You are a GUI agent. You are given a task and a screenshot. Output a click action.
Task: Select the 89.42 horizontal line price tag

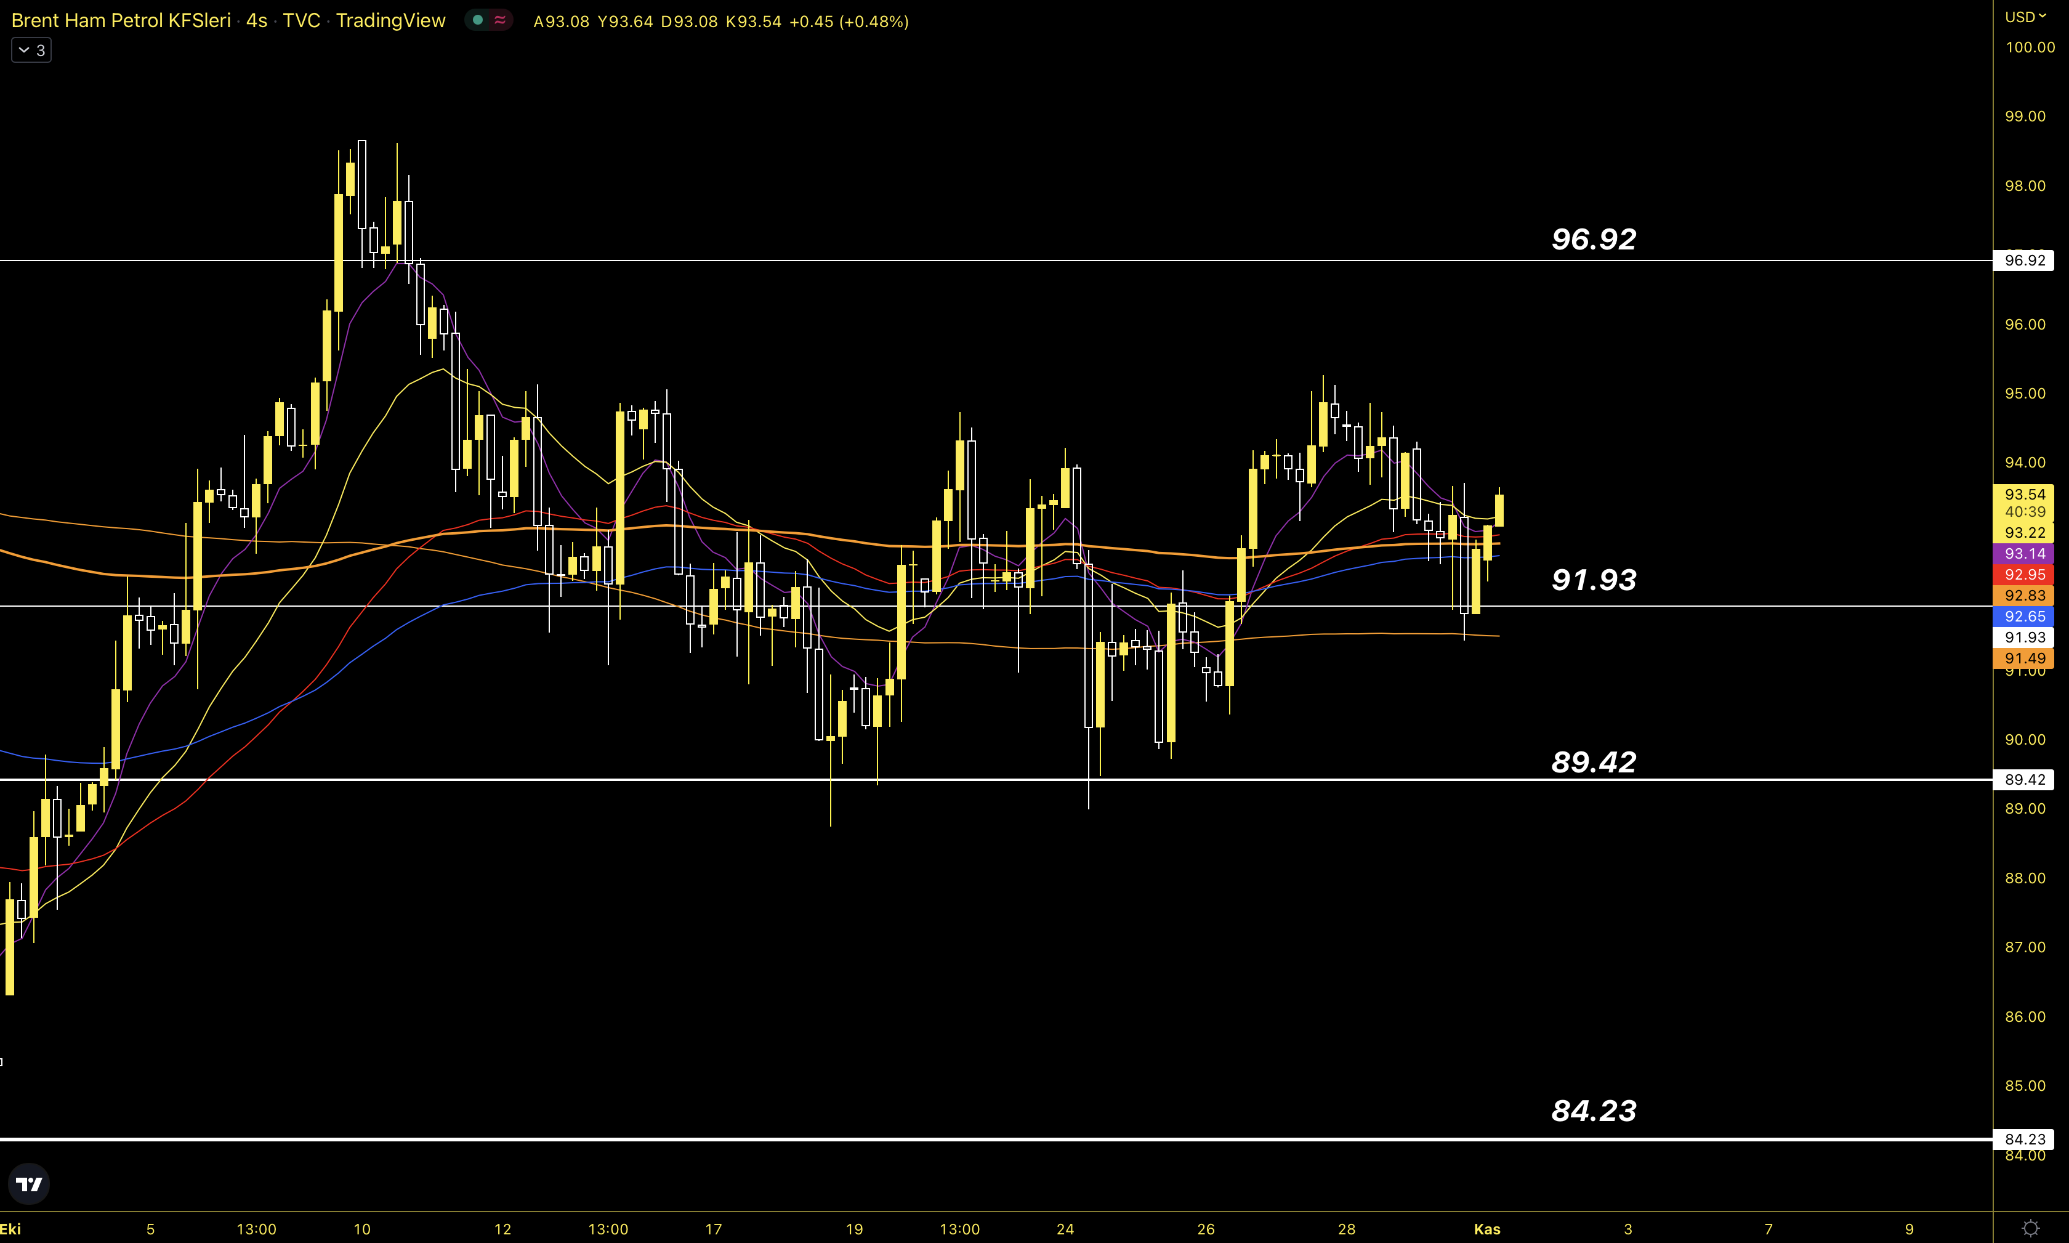pos(2024,780)
